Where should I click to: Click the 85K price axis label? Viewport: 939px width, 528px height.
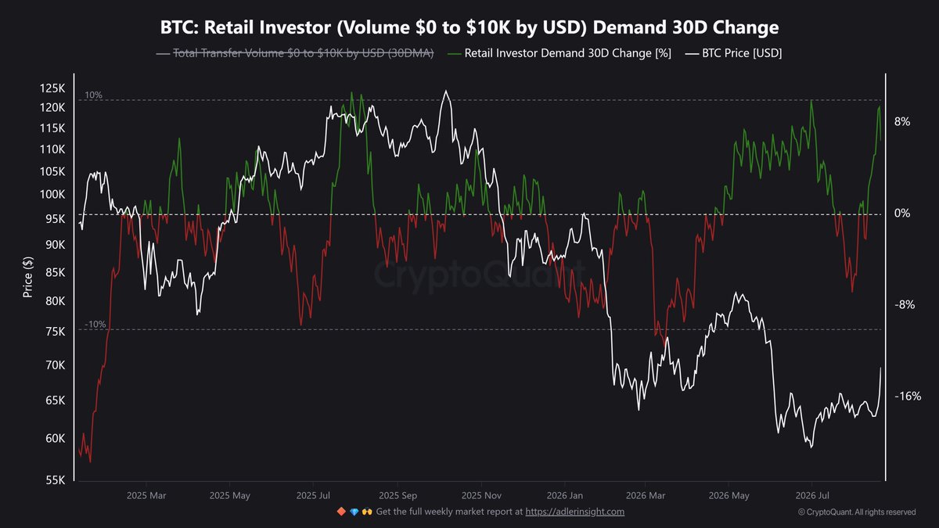click(56, 272)
